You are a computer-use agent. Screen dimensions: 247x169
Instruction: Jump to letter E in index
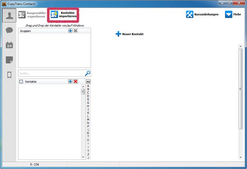88,99
